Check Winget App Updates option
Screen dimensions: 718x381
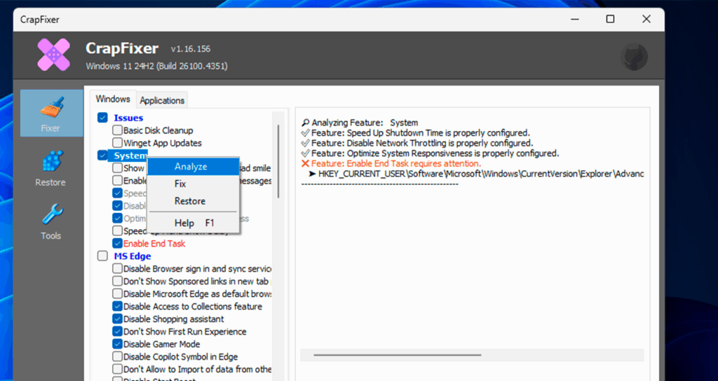118,143
